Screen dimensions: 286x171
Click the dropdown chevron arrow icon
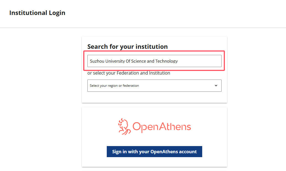[x=216, y=85]
